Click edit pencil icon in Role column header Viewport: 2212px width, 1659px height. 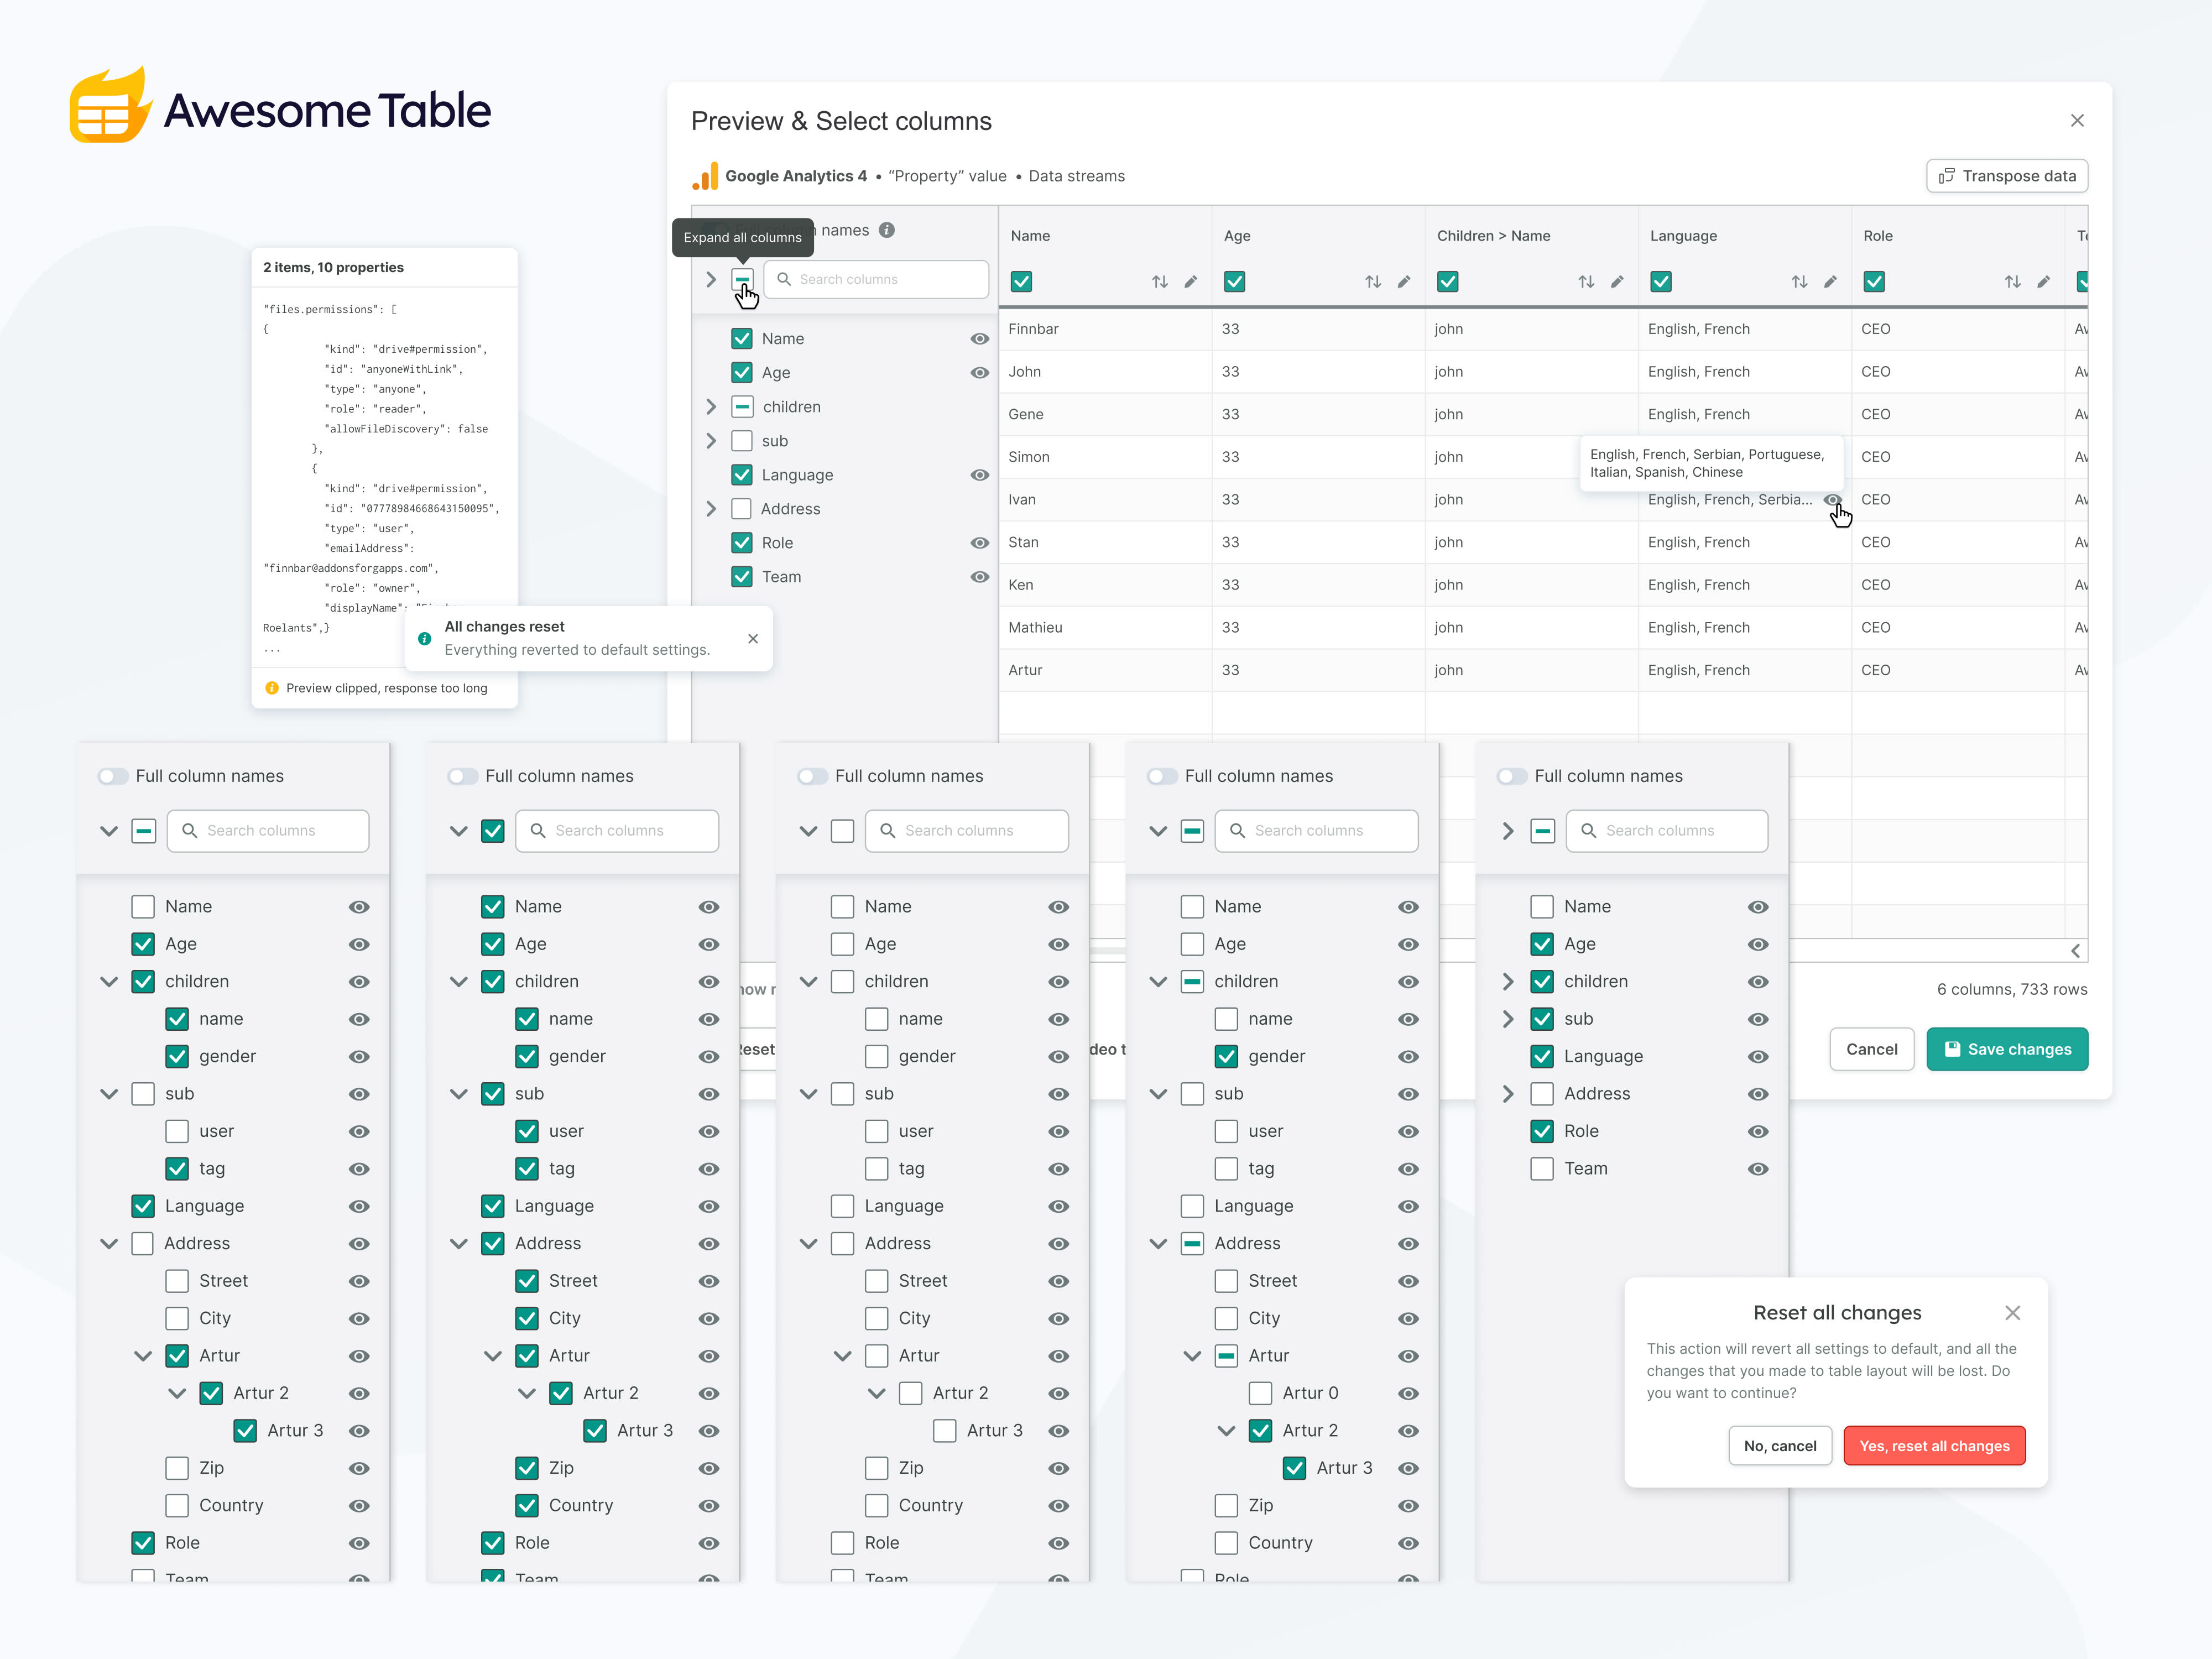pyautogui.click(x=2042, y=282)
